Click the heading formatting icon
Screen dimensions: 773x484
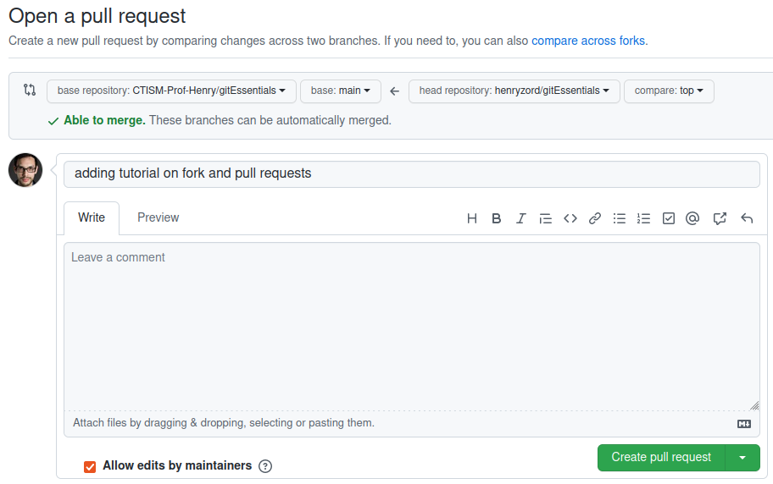[x=472, y=218]
